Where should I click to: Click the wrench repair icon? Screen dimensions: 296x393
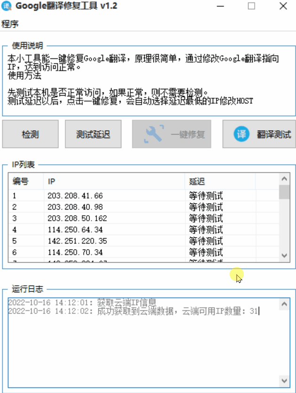point(154,134)
